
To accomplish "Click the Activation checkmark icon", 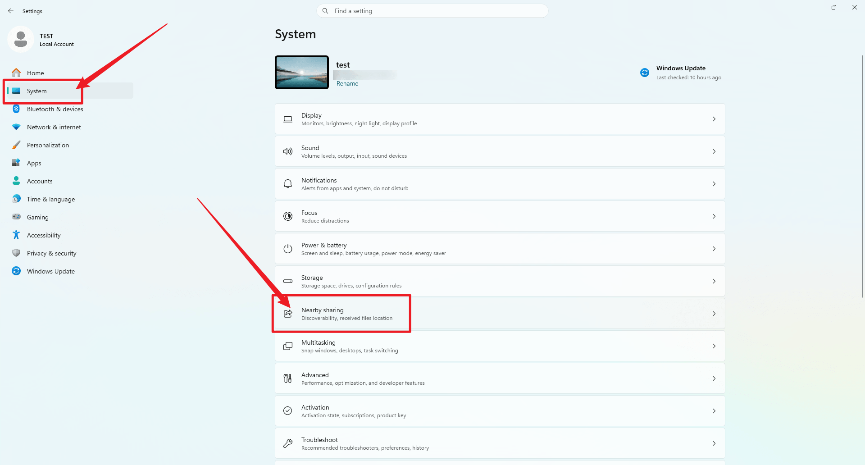I will (x=288, y=411).
